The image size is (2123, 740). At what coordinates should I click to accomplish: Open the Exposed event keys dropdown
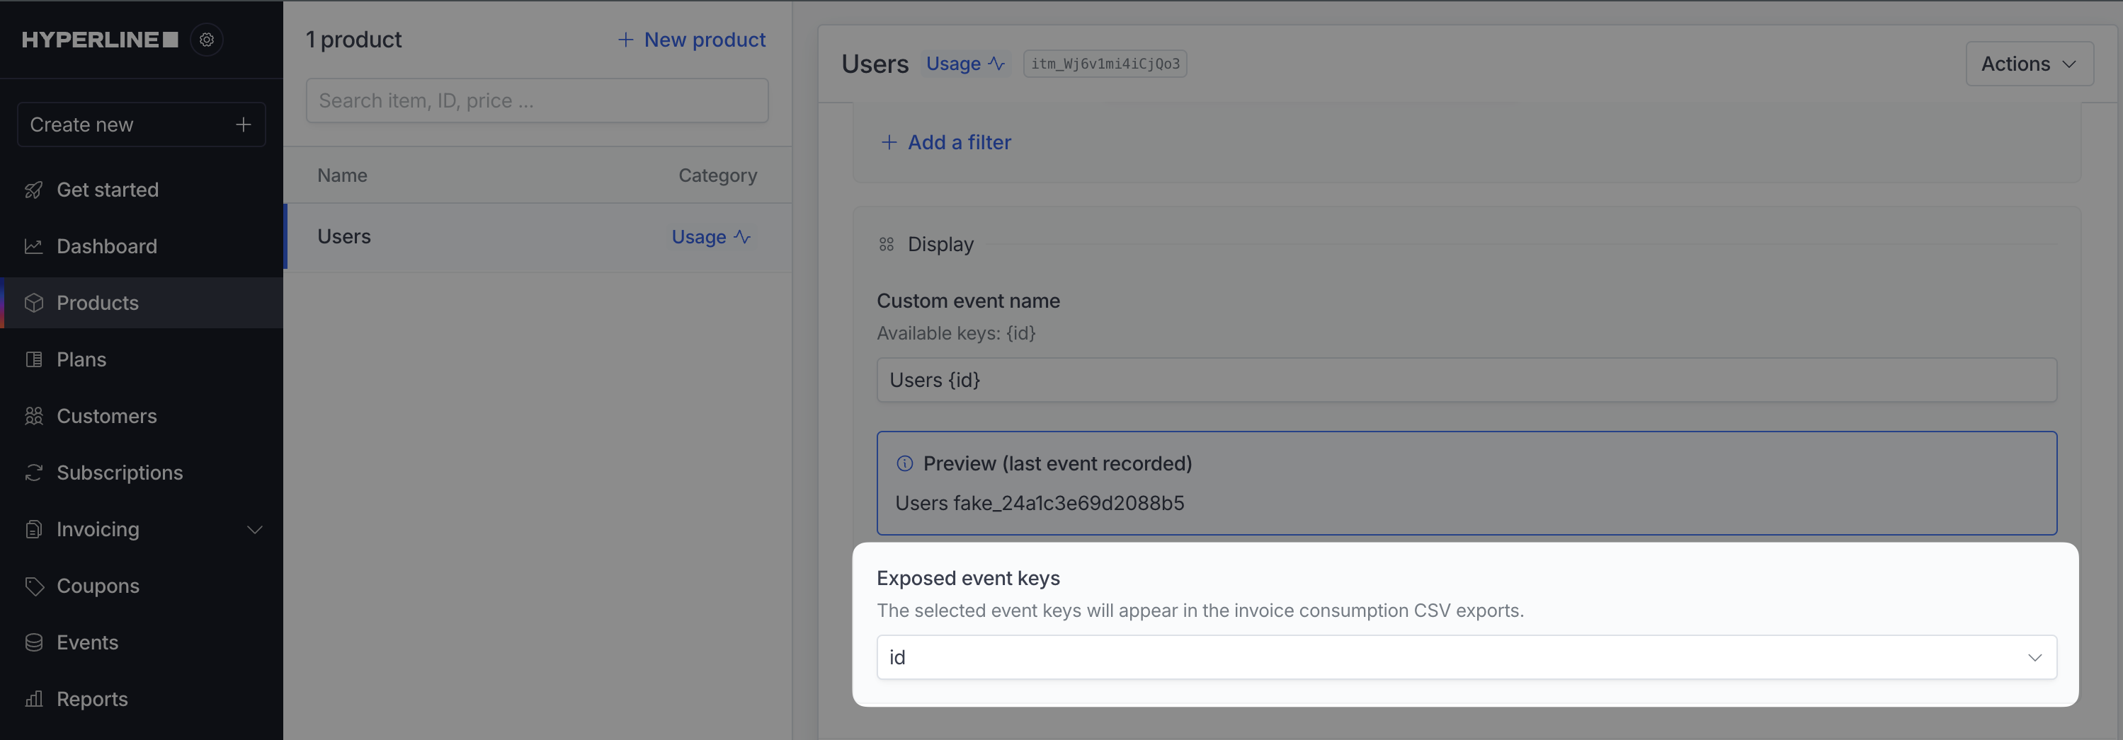click(x=1466, y=657)
